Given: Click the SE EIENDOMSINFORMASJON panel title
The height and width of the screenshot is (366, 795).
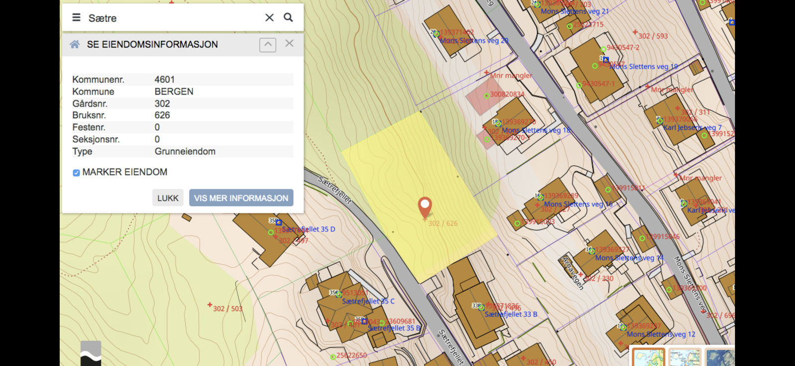Looking at the screenshot, I should [x=152, y=45].
